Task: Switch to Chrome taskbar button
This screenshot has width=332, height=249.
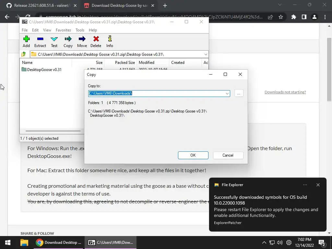Action: 59,243
